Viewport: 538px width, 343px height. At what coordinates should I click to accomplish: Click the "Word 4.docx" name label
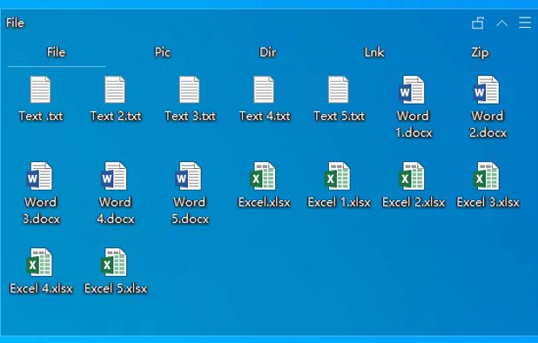(x=116, y=211)
